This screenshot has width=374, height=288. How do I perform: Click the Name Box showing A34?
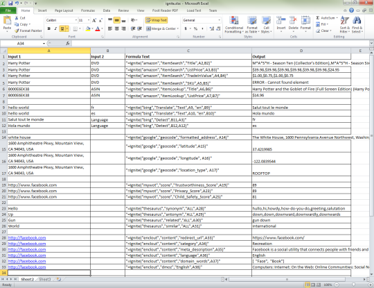(x=21, y=44)
